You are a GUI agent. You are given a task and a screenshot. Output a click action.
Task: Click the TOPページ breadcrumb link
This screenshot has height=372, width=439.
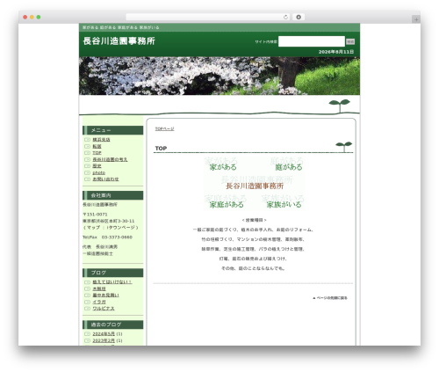coord(164,128)
